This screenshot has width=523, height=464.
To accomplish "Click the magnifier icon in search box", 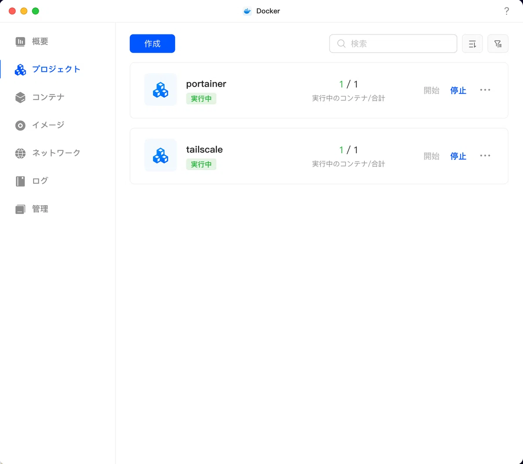I will (342, 44).
